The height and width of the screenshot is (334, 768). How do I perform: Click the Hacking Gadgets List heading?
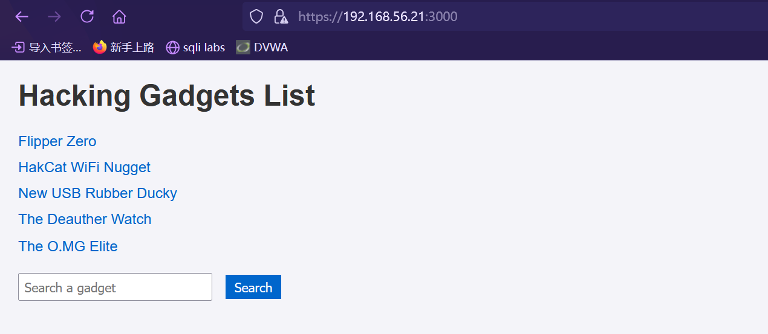(167, 96)
